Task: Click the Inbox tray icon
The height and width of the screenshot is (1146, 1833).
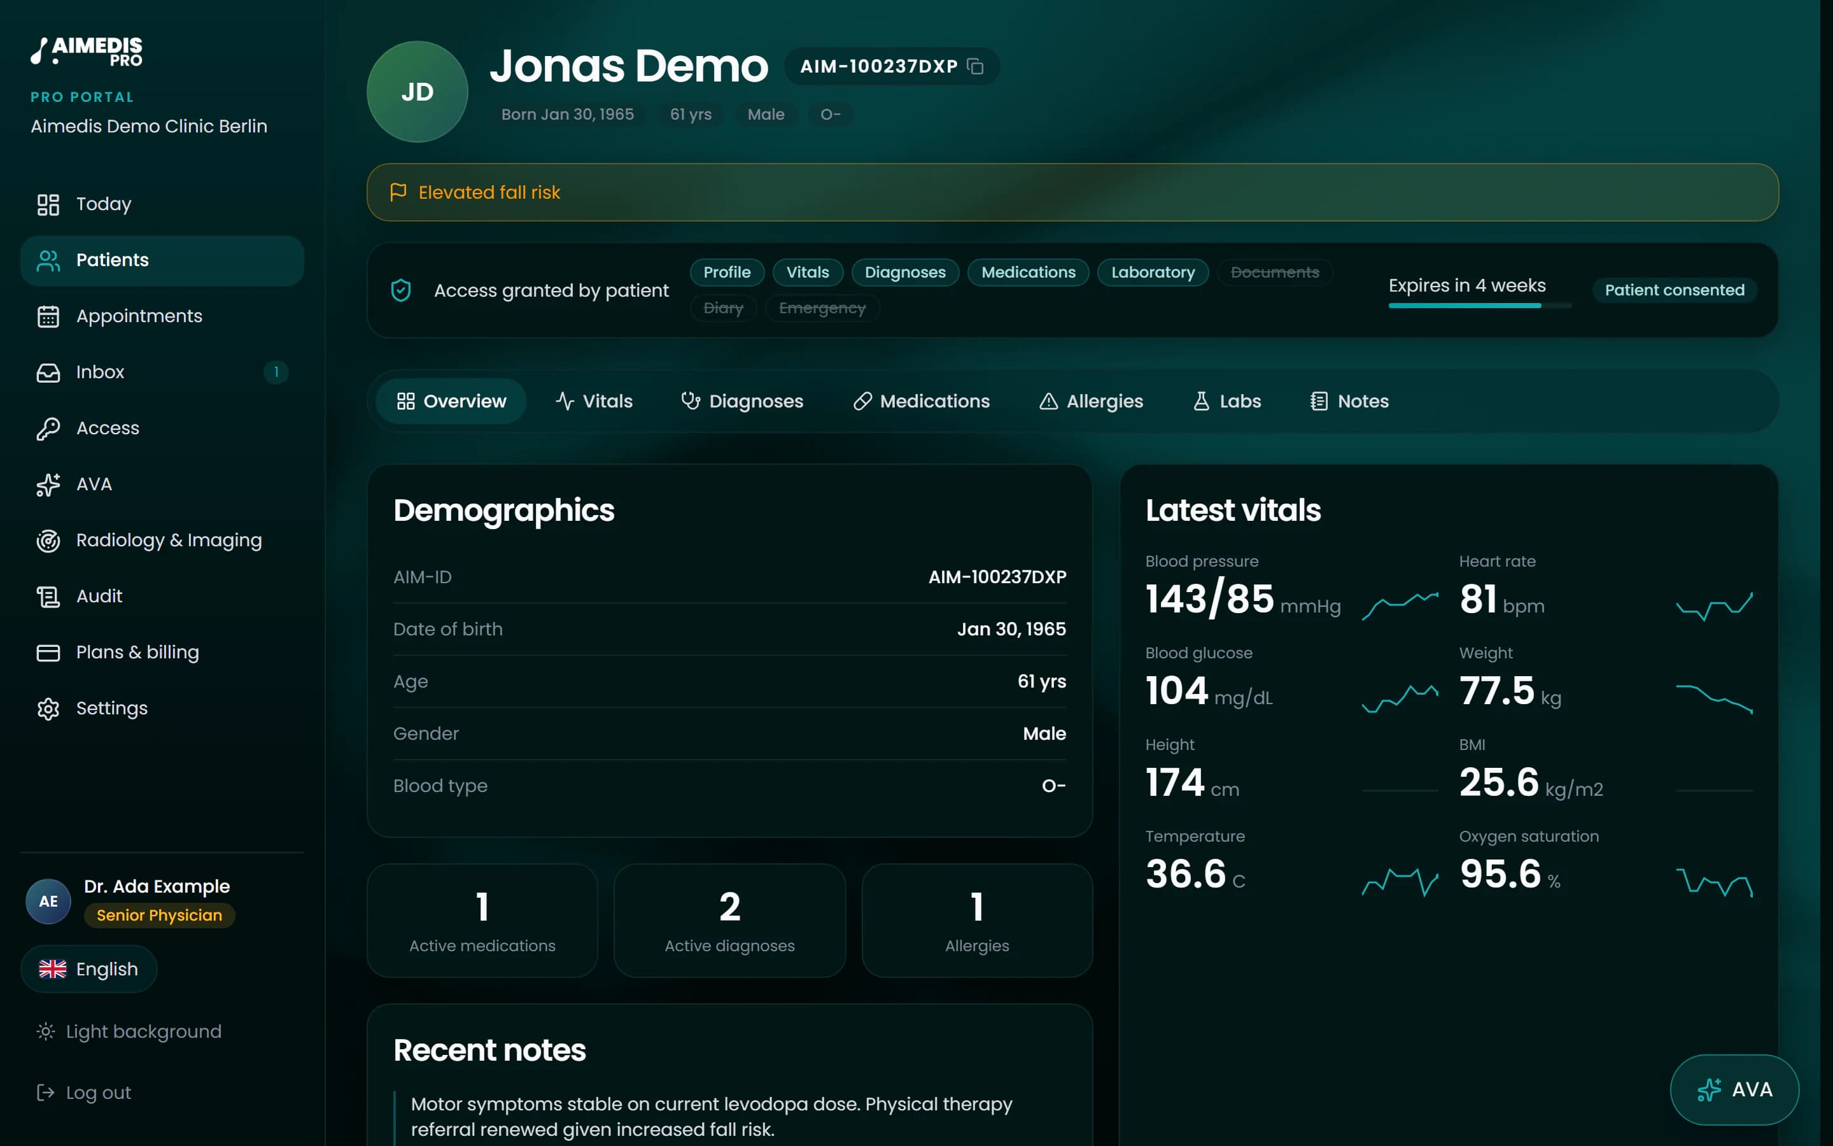Action: click(48, 373)
